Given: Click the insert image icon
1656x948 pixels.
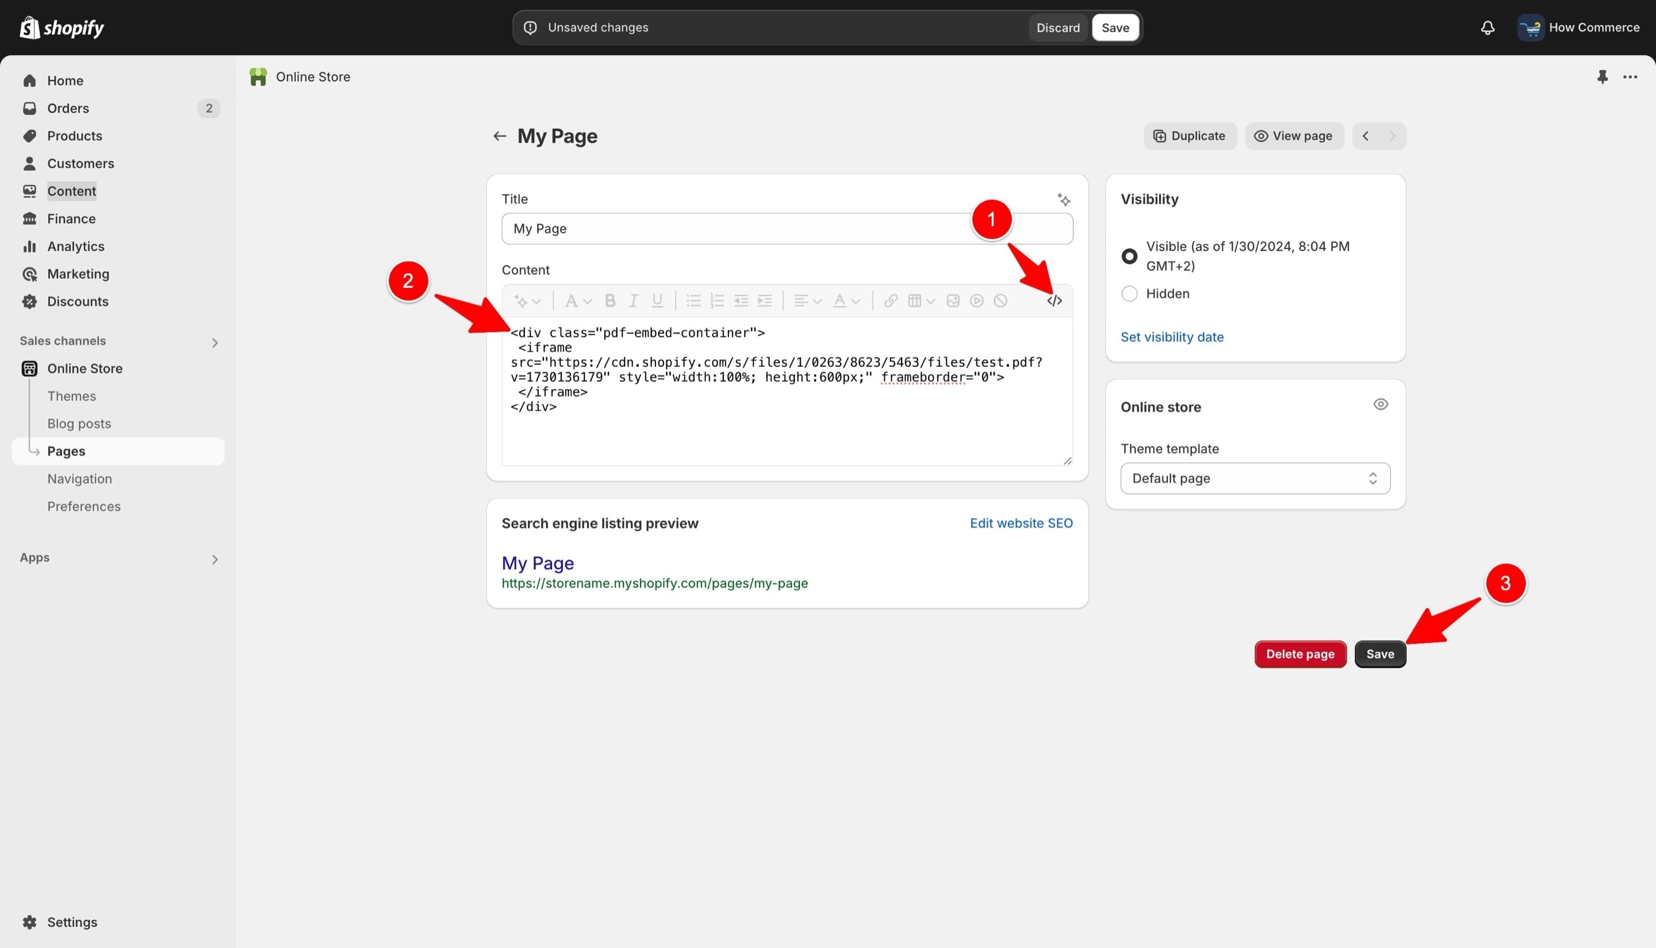Looking at the screenshot, I should pos(953,301).
